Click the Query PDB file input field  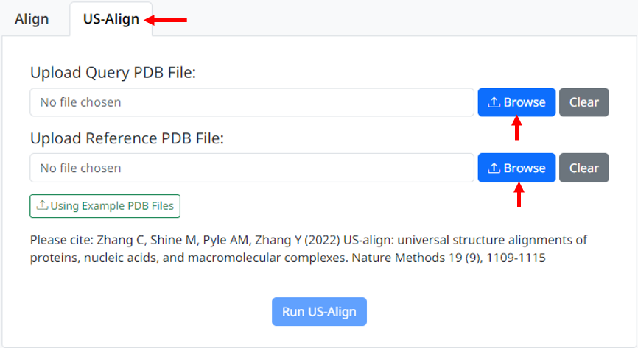click(x=251, y=102)
